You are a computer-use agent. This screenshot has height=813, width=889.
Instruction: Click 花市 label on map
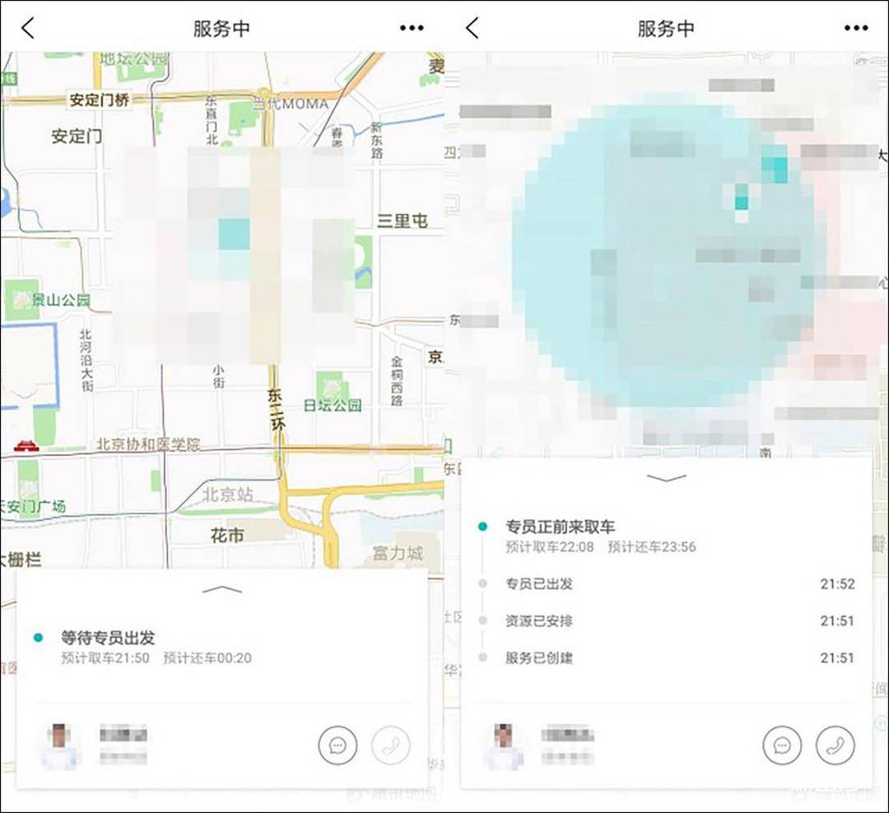coord(227,535)
